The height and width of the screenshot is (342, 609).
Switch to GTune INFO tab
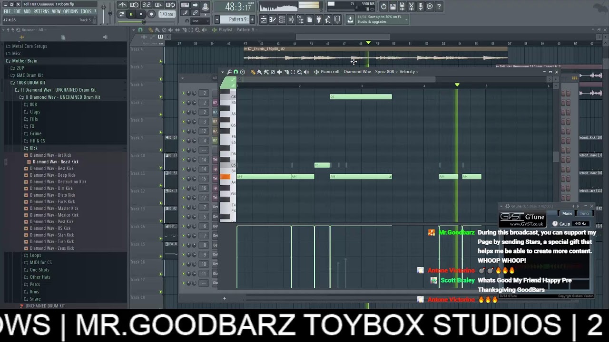pyautogui.click(x=584, y=214)
